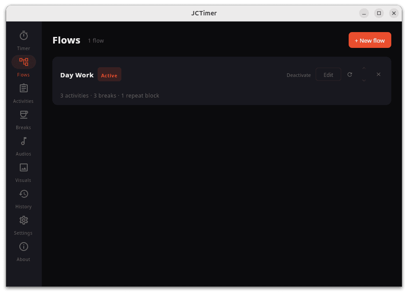Viewport: 408px width, 294px height.
Task: Maximize the JCTimer window
Action: point(379,13)
